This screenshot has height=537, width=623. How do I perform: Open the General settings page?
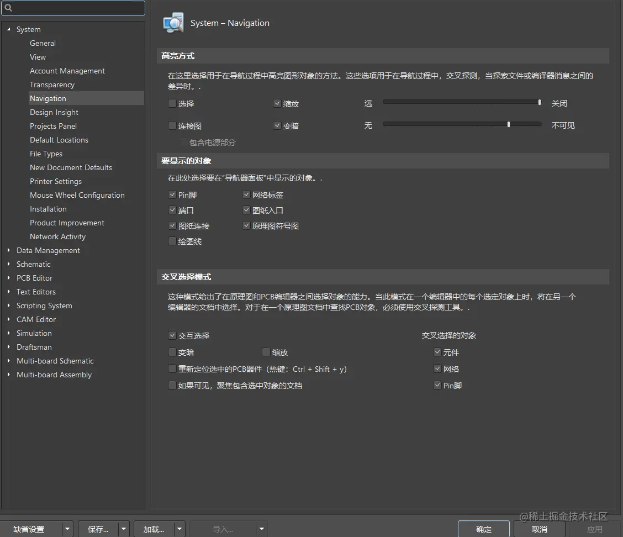click(43, 43)
